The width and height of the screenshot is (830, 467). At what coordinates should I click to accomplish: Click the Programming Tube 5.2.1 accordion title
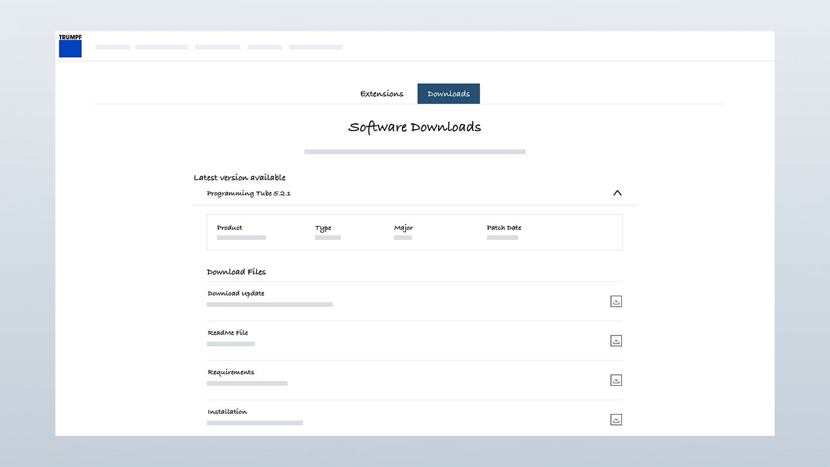click(248, 194)
